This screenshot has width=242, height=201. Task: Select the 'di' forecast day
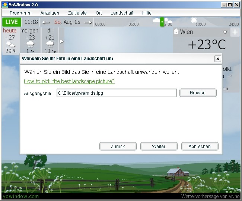(x=50, y=41)
